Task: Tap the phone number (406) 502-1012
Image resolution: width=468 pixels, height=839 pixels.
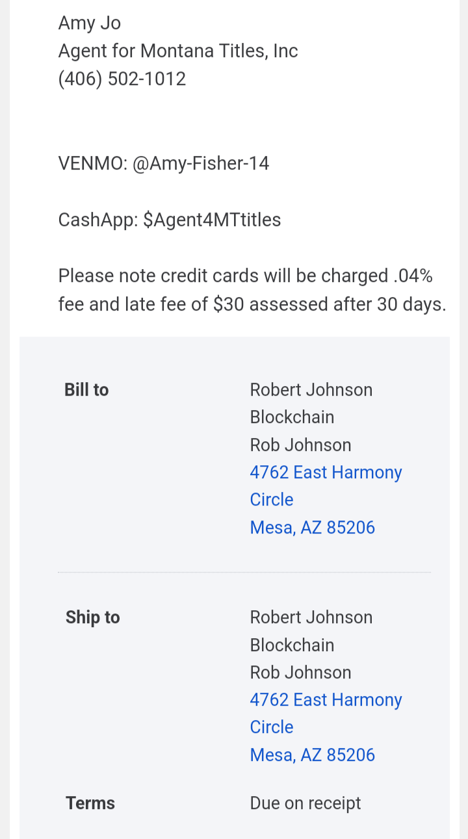Action: pyautogui.click(x=122, y=79)
